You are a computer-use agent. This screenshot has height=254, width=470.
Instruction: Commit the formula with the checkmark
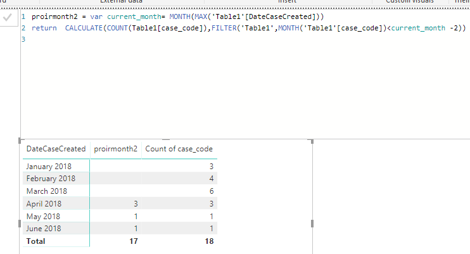point(8,18)
